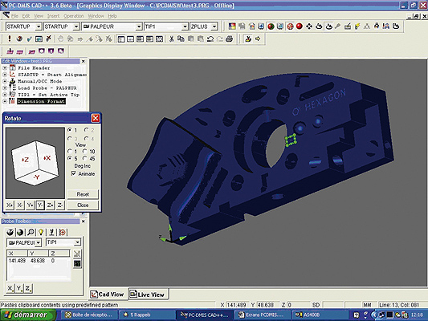This screenshot has height=321, width=428.
Task: Toggle the Animate checkbox
Action: coord(74,173)
